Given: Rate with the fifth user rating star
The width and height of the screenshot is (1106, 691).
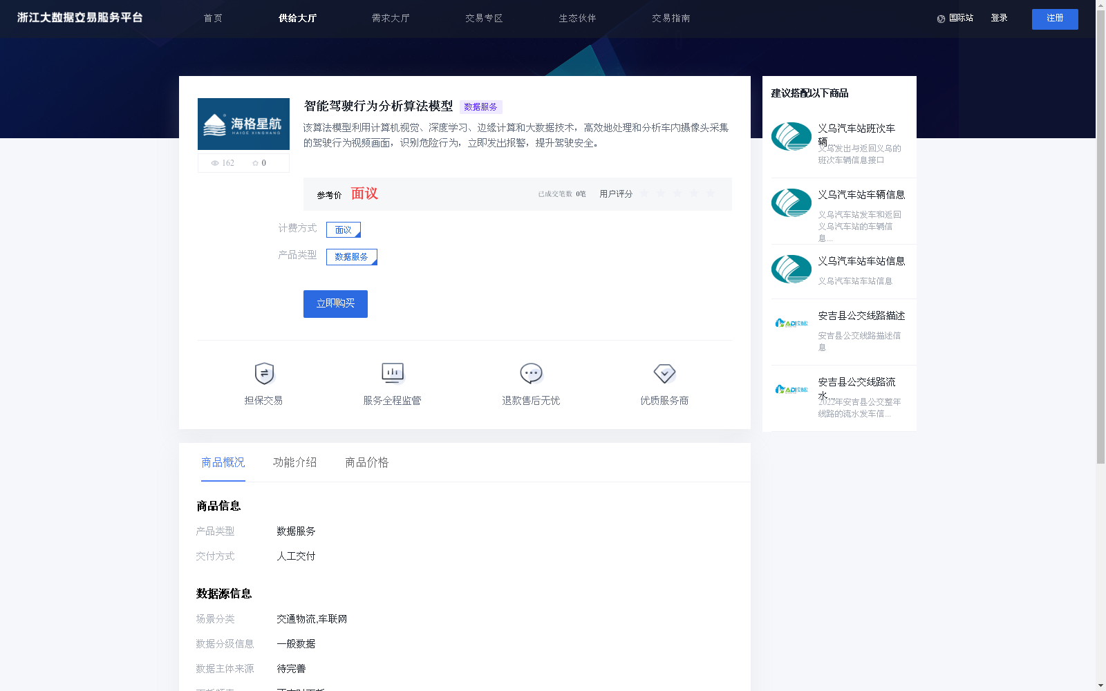Looking at the screenshot, I should (711, 193).
